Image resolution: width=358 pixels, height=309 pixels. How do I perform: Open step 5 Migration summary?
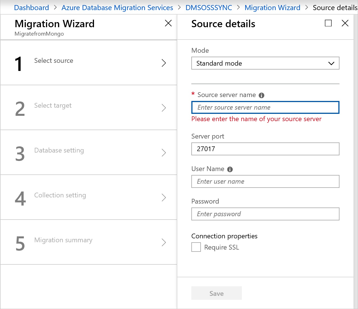(63, 240)
